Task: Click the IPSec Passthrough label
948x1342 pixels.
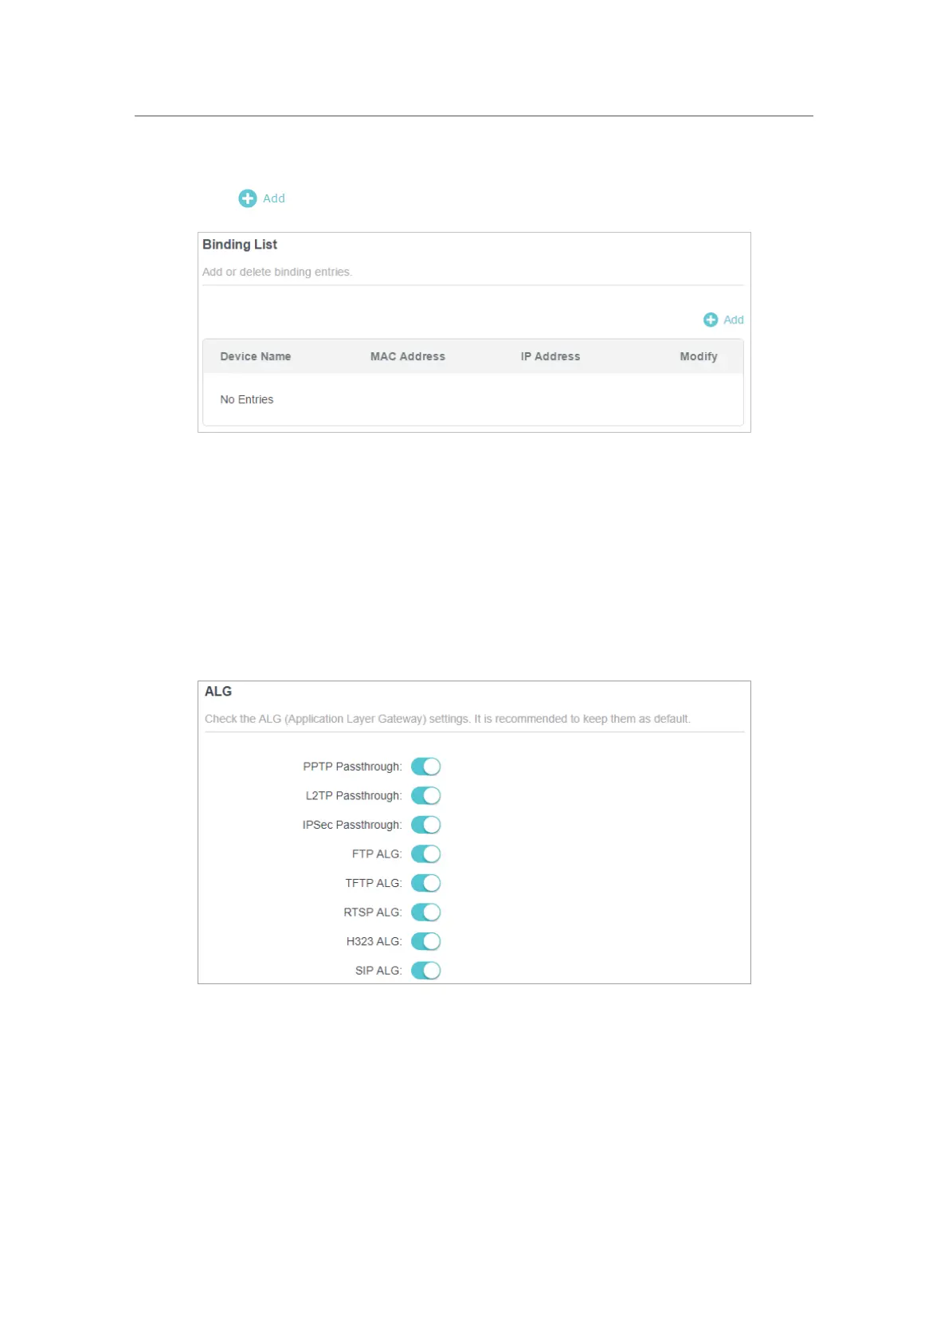Action: point(352,825)
